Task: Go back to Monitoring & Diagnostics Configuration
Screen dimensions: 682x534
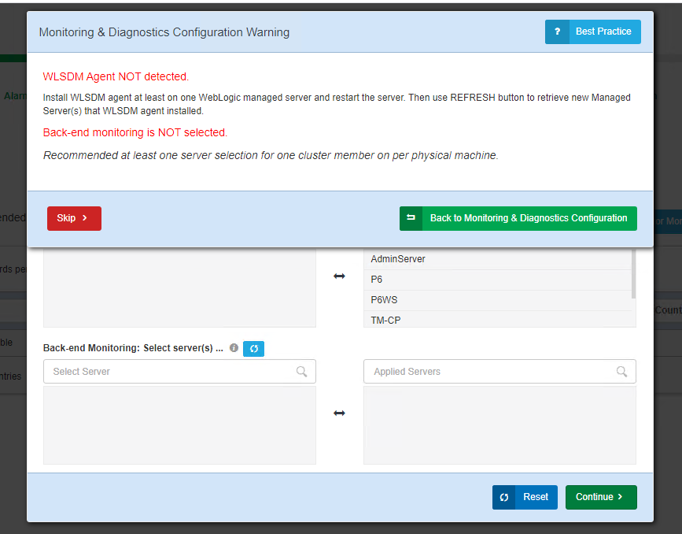Action: (x=518, y=218)
